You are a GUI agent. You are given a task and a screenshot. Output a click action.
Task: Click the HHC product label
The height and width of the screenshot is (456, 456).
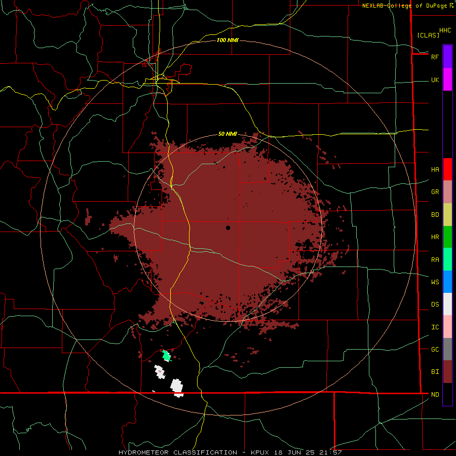coord(445,30)
